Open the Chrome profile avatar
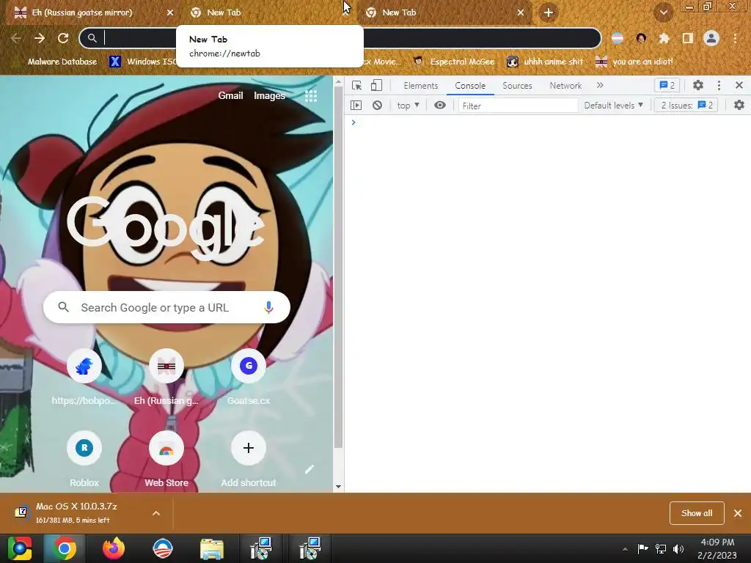 click(x=711, y=38)
